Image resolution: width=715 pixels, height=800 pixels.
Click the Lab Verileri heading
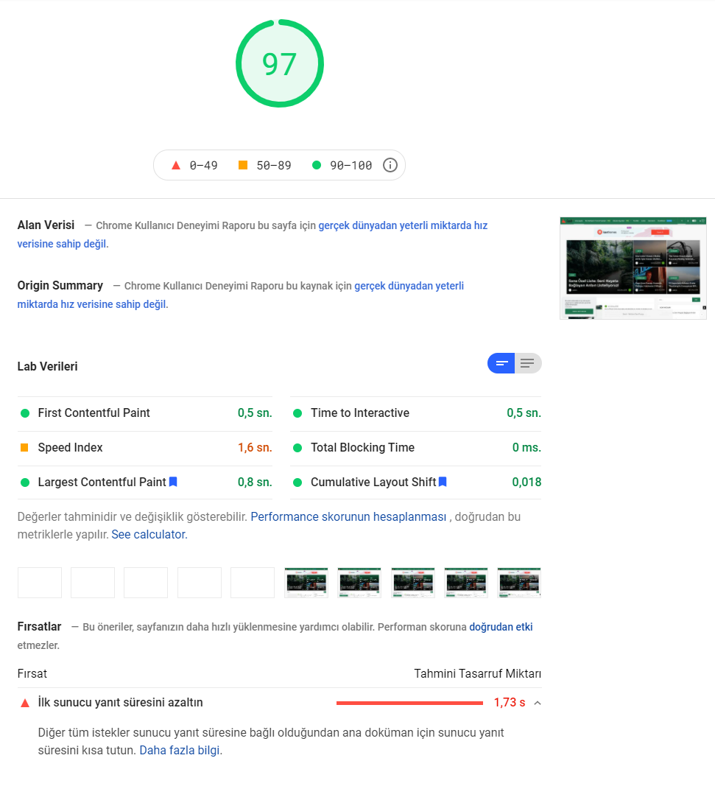[47, 366]
